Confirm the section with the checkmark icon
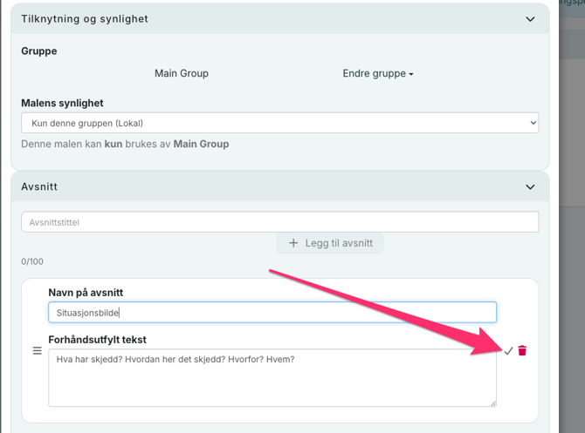585x433 pixels. (x=508, y=350)
